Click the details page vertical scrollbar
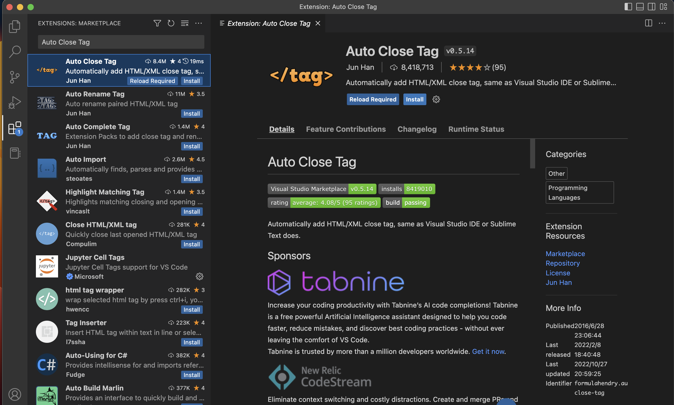The image size is (674, 405). coord(532,153)
